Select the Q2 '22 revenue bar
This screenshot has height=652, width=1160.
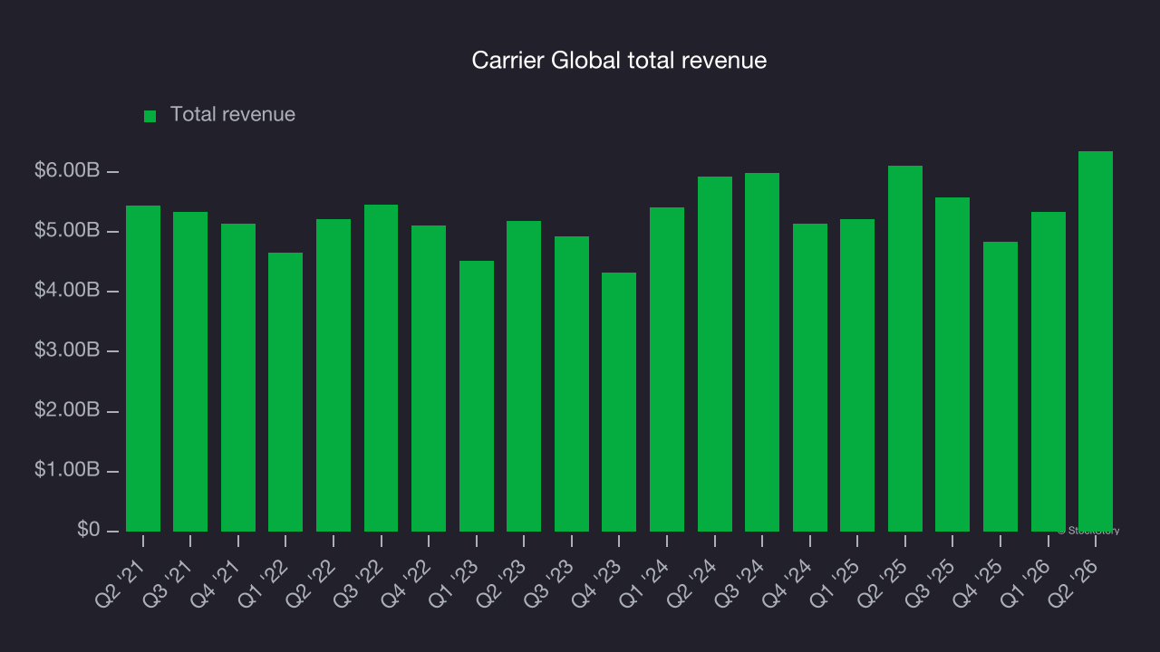333,375
